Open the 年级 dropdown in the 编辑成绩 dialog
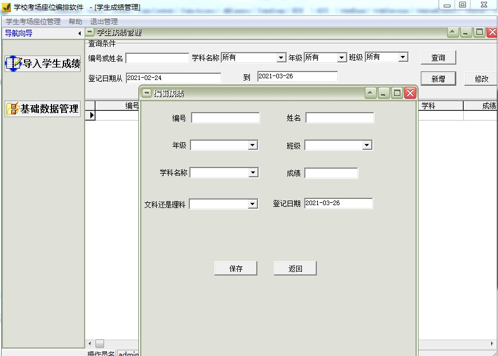Image resolution: width=498 pixels, height=356 pixels. coord(252,145)
